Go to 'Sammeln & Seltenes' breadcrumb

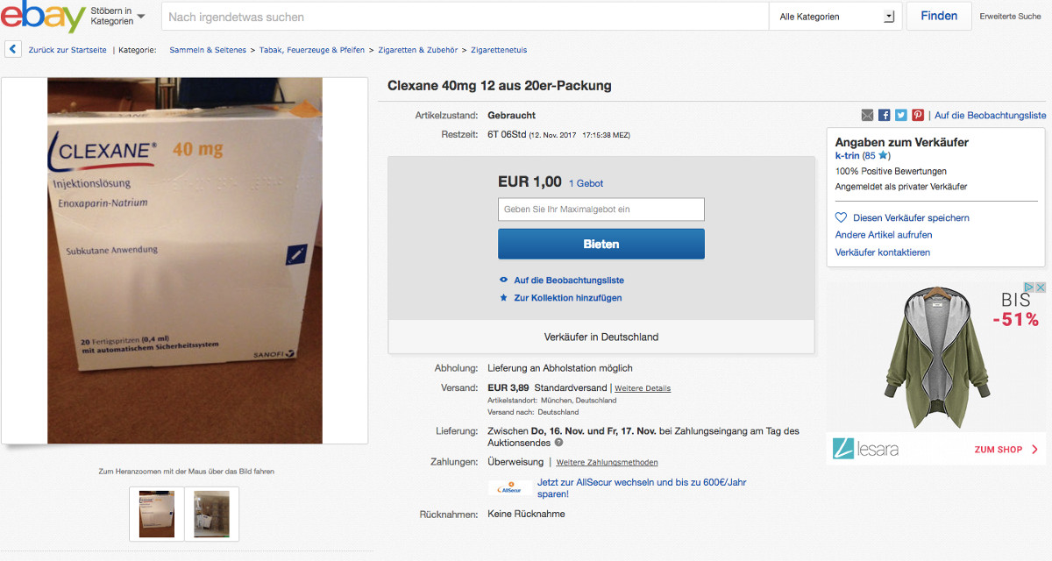[x=208, y=50]
